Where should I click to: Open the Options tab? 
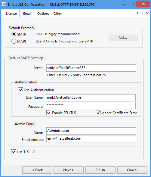tap(43, 14)
